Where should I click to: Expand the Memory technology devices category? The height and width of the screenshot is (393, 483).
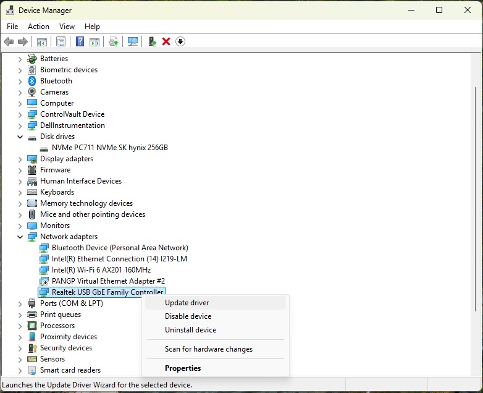(20, 203)
